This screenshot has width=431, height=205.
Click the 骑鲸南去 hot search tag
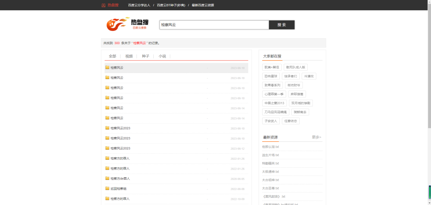pyautogui.click(x=300, y=112)
